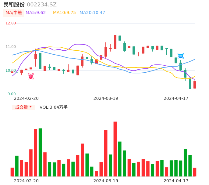Viewport: 209px width, 185px height.
Task: Click the 2024-02-20 date below volume chart
Action: coord(26,180)
